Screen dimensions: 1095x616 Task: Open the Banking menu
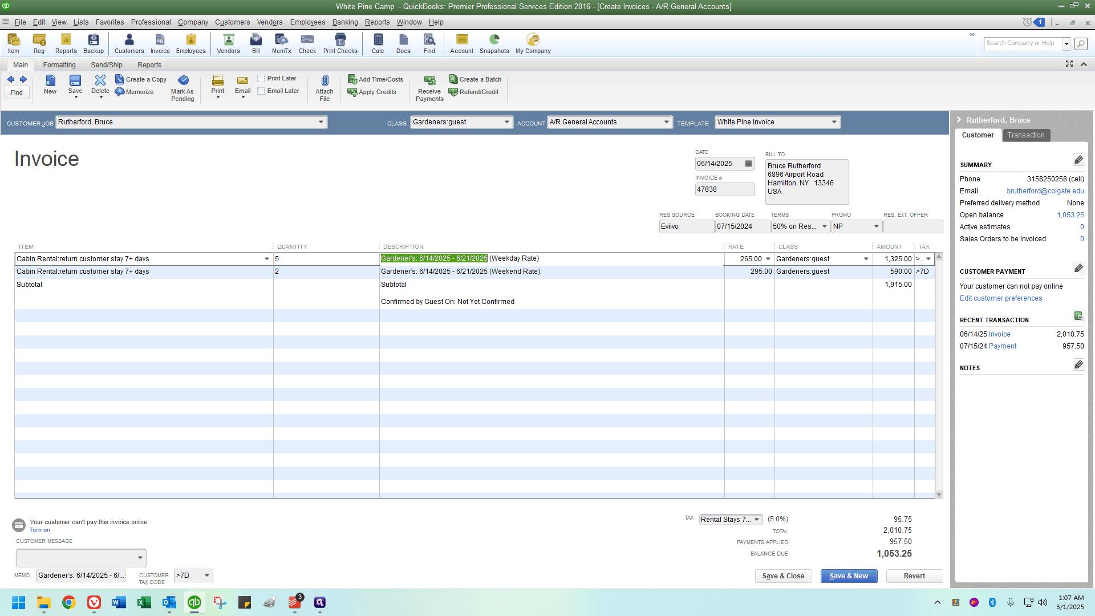pyautogui.click(x=345, y=22)
